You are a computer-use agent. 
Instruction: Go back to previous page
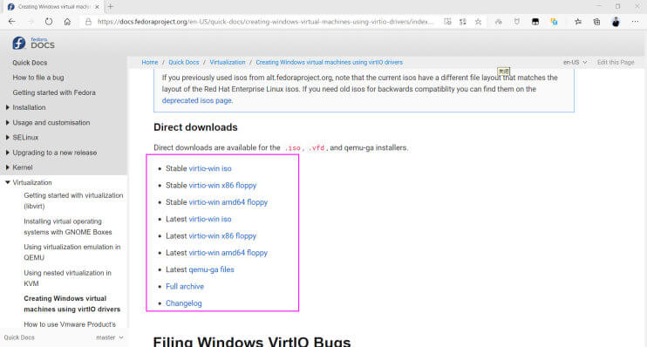pos(12,22)
